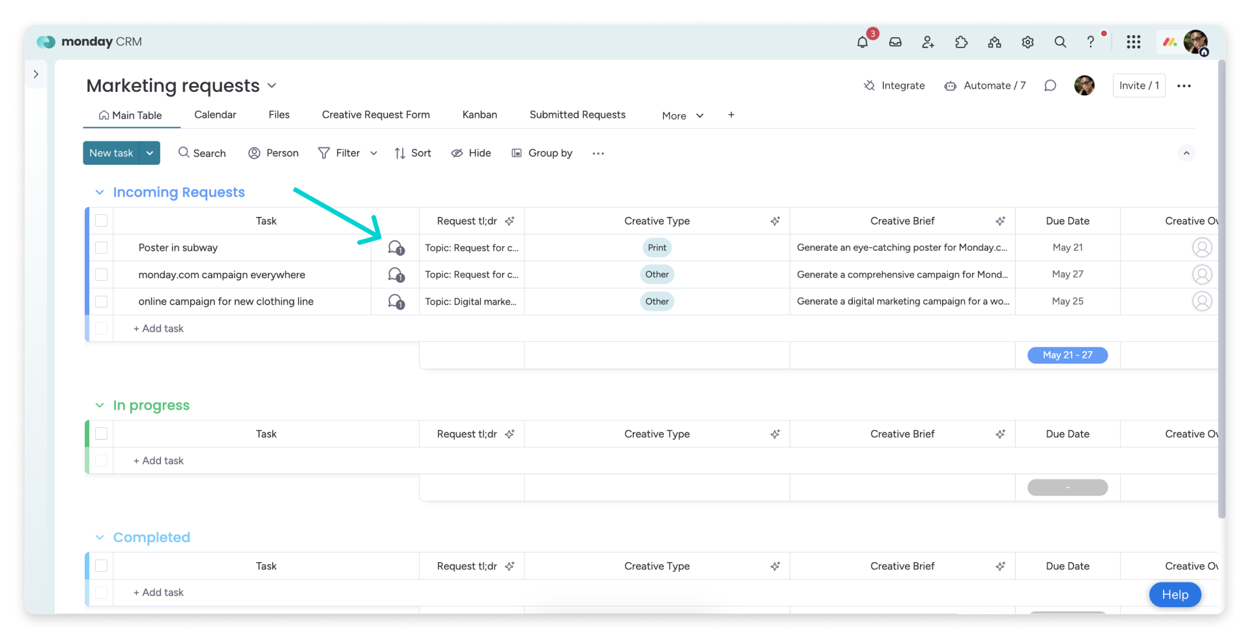Click the invite members icon in top bar

pos(928,42)
